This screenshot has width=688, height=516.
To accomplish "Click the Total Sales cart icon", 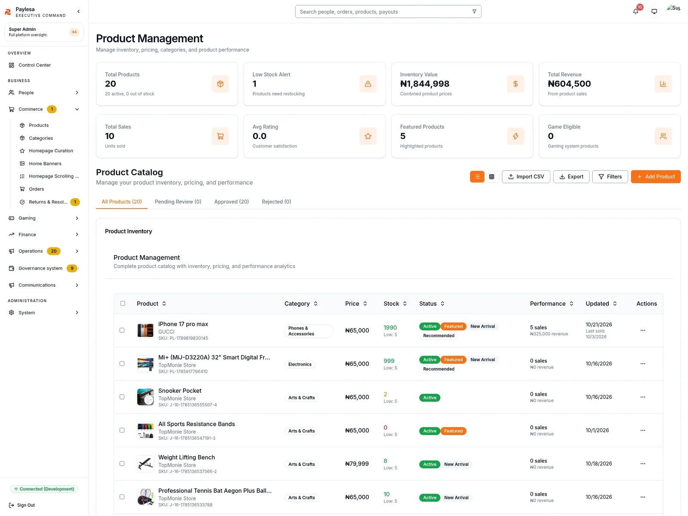I will pyautogui.click(x=220, y=136).
